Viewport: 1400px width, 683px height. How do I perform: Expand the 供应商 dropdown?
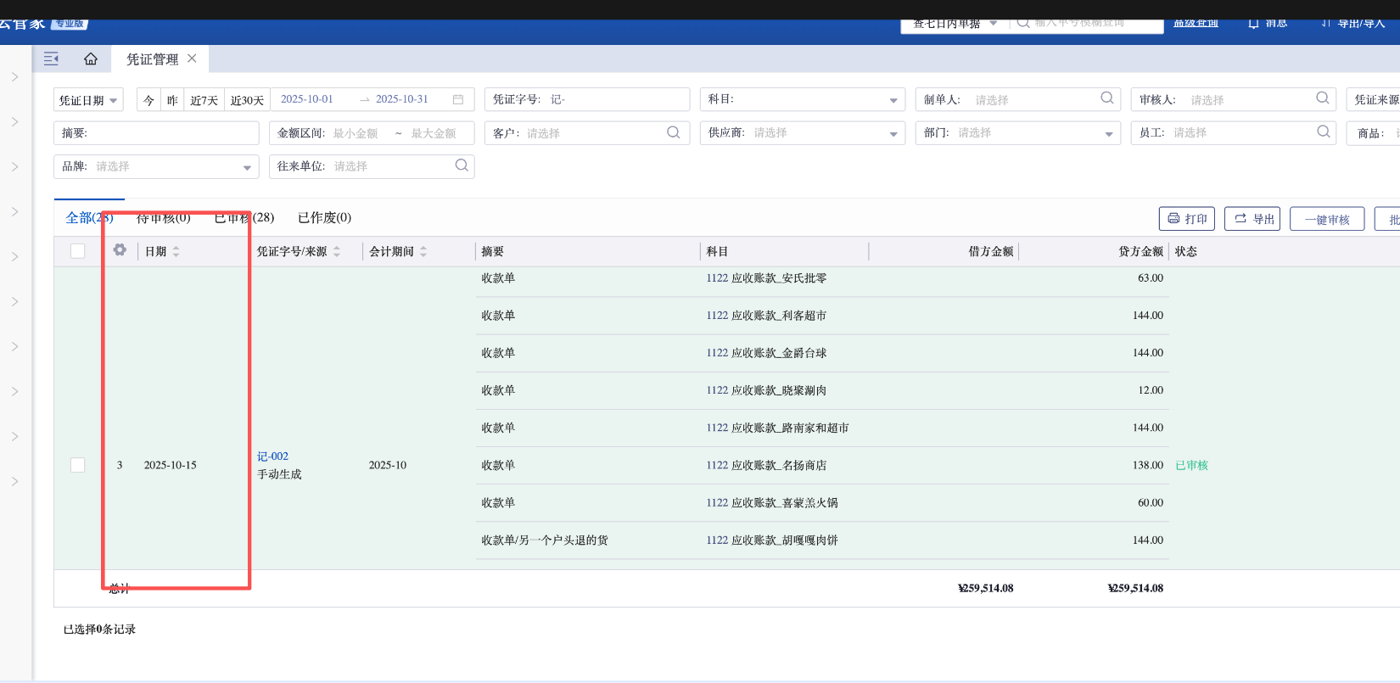893,134
